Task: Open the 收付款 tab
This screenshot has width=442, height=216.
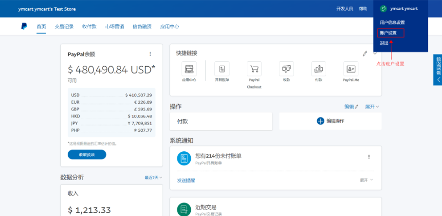Action: [x=90, y=26]
